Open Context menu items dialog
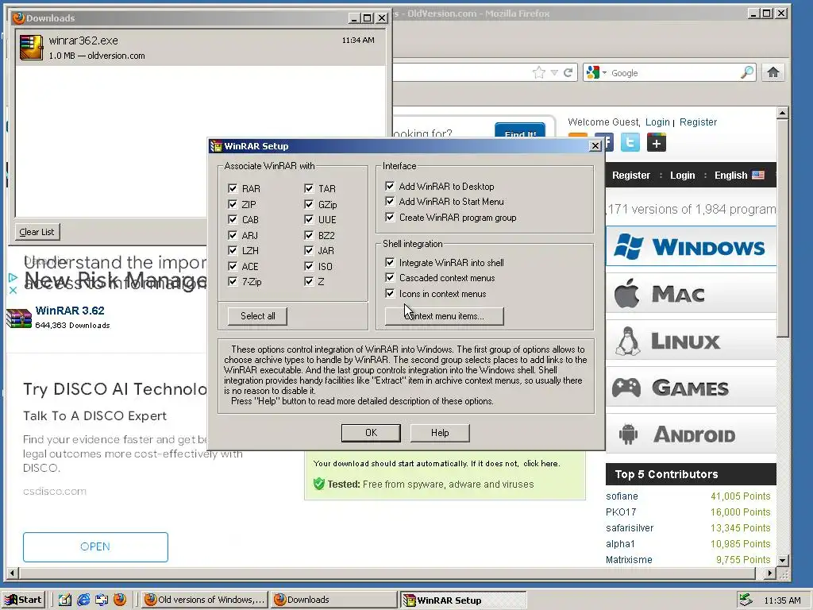 tap(445, 316)
